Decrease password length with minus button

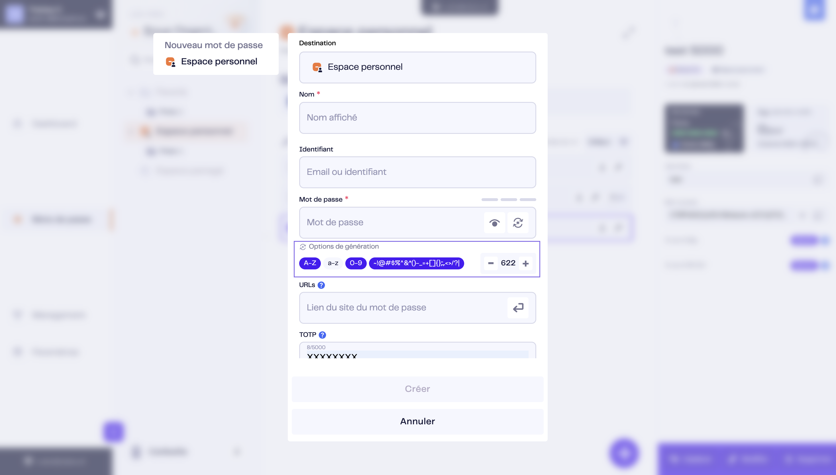click(491, 263)
